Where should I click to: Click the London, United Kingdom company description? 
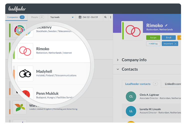(x=53, y=109)
